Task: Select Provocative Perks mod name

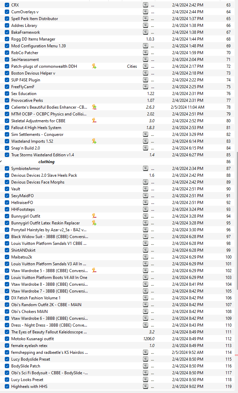Action: pos(27,100)
